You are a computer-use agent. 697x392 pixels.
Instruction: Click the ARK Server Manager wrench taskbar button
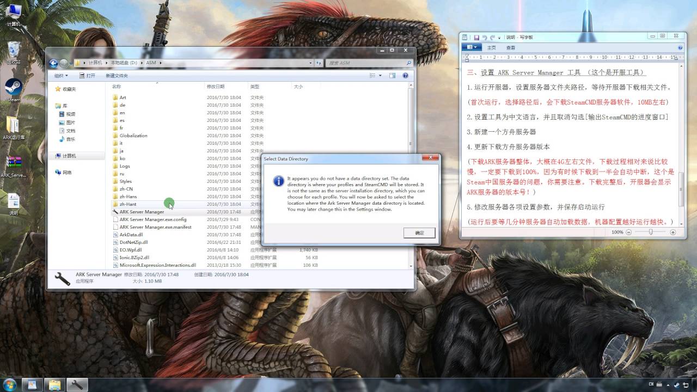pos(77,384)
